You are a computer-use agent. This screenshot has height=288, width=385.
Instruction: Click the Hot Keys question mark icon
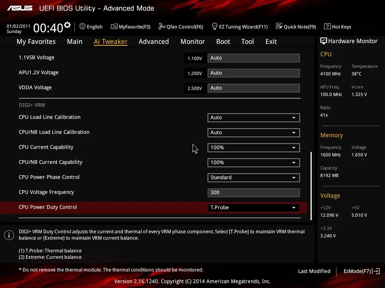coord(327,26)
